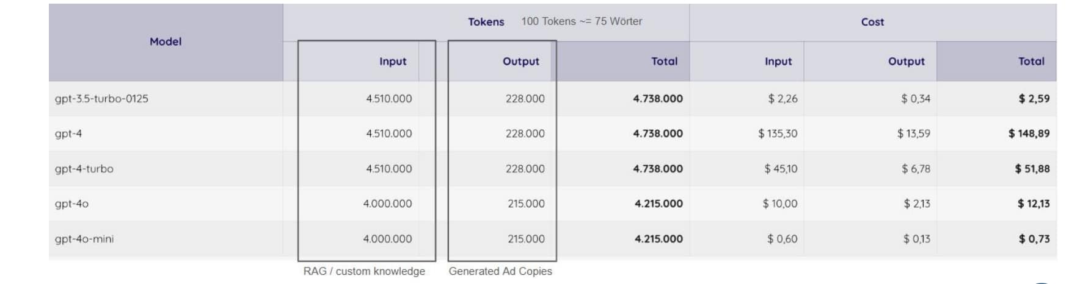Click the $ 148,89 total cost cell
This screenshot has height=284, width=1069.
1029,133
